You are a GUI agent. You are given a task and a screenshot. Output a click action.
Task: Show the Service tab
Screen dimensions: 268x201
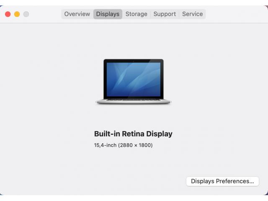pyautogui.click(x=192, y=14)
